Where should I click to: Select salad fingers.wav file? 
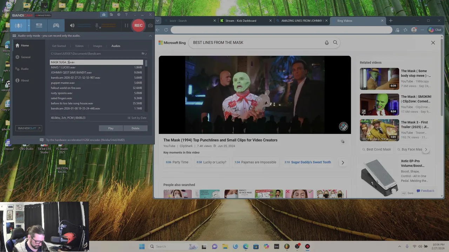click(96, 98)
